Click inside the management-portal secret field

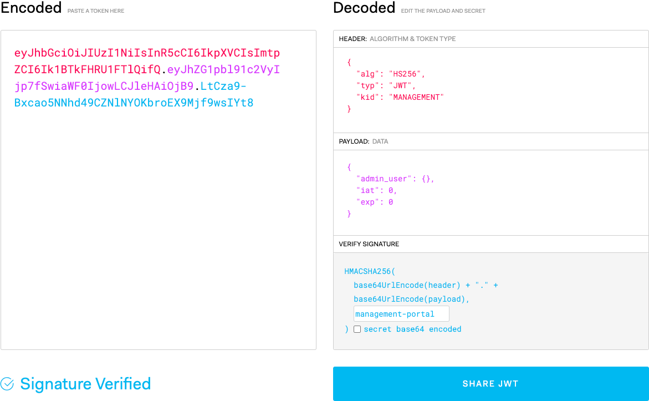click(401, 313)
